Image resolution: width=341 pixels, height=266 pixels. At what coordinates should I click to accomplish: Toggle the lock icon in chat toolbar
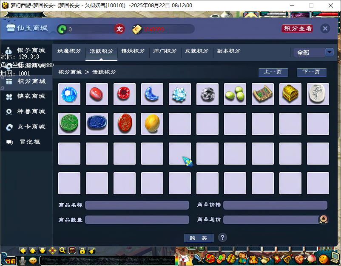pyautogui.click(x=82, y=251)
